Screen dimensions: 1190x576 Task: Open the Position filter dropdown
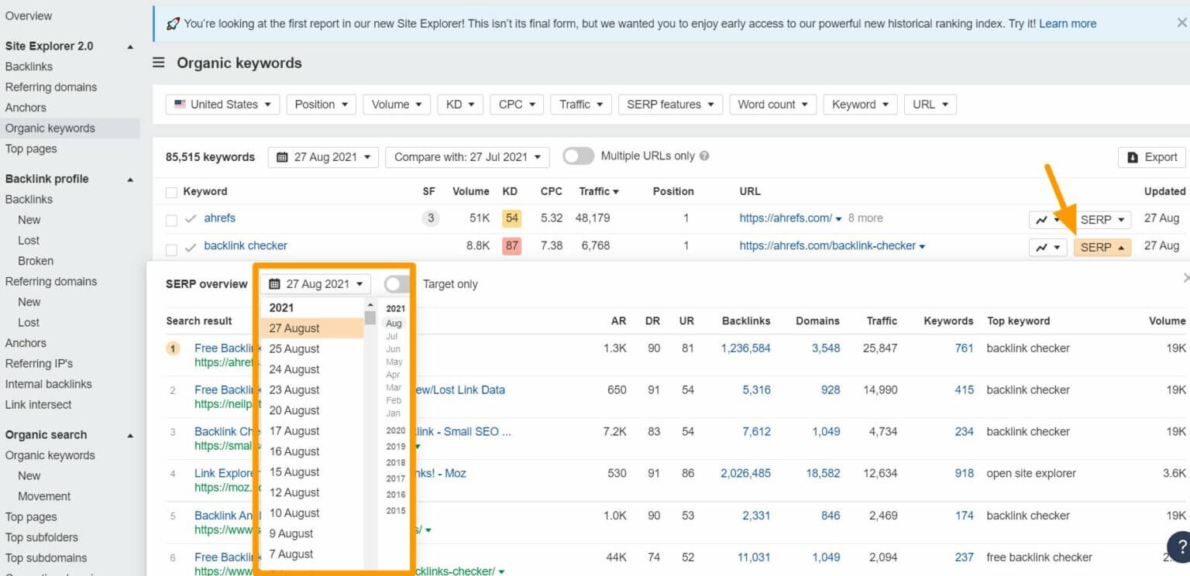(x=321, y=105)
